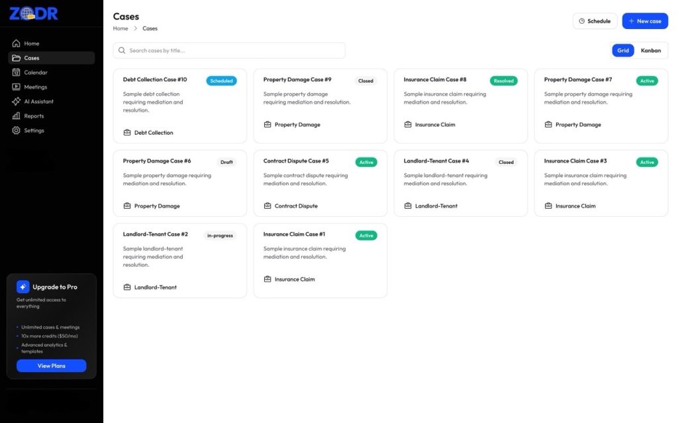Click the search cases input field
The width and height of the screenshot is (678, 423).
point(232,50)
